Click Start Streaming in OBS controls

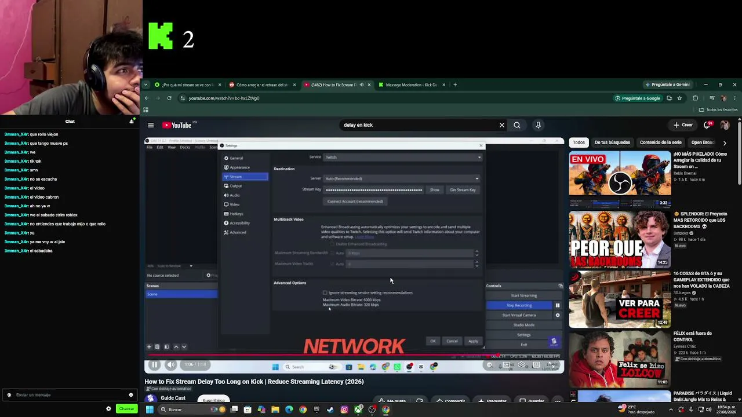(524, 295)
